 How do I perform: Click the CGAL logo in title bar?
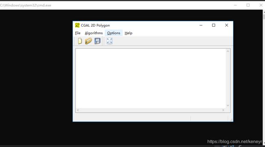(77, 25)
